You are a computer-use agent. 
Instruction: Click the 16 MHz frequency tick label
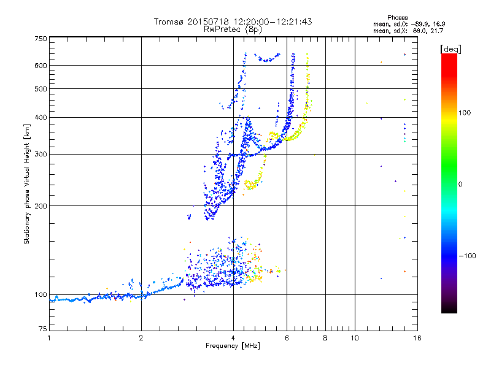pyautogui.click(x=417, y=338)
